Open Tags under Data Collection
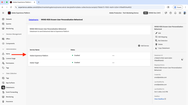The image size is (188, 105). point(8,78)
